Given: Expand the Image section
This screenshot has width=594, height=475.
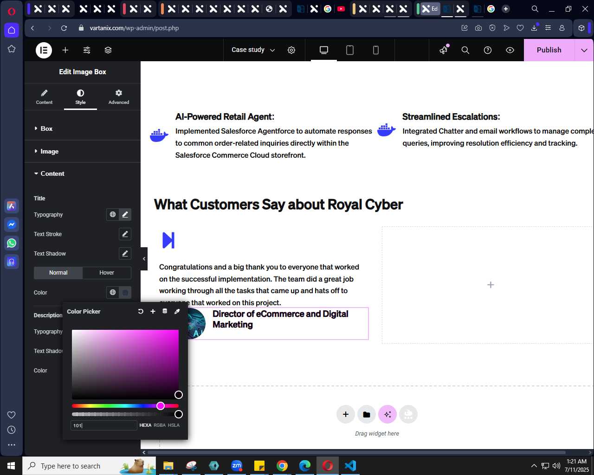Looking at the screenshot, I should coord(83,151).
